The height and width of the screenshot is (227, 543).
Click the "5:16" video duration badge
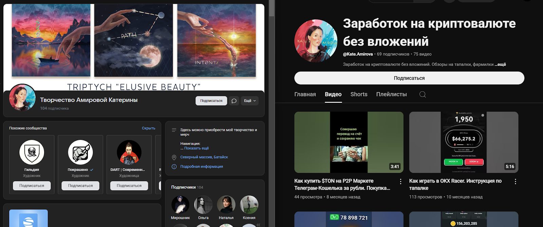(x=510, y=167)
